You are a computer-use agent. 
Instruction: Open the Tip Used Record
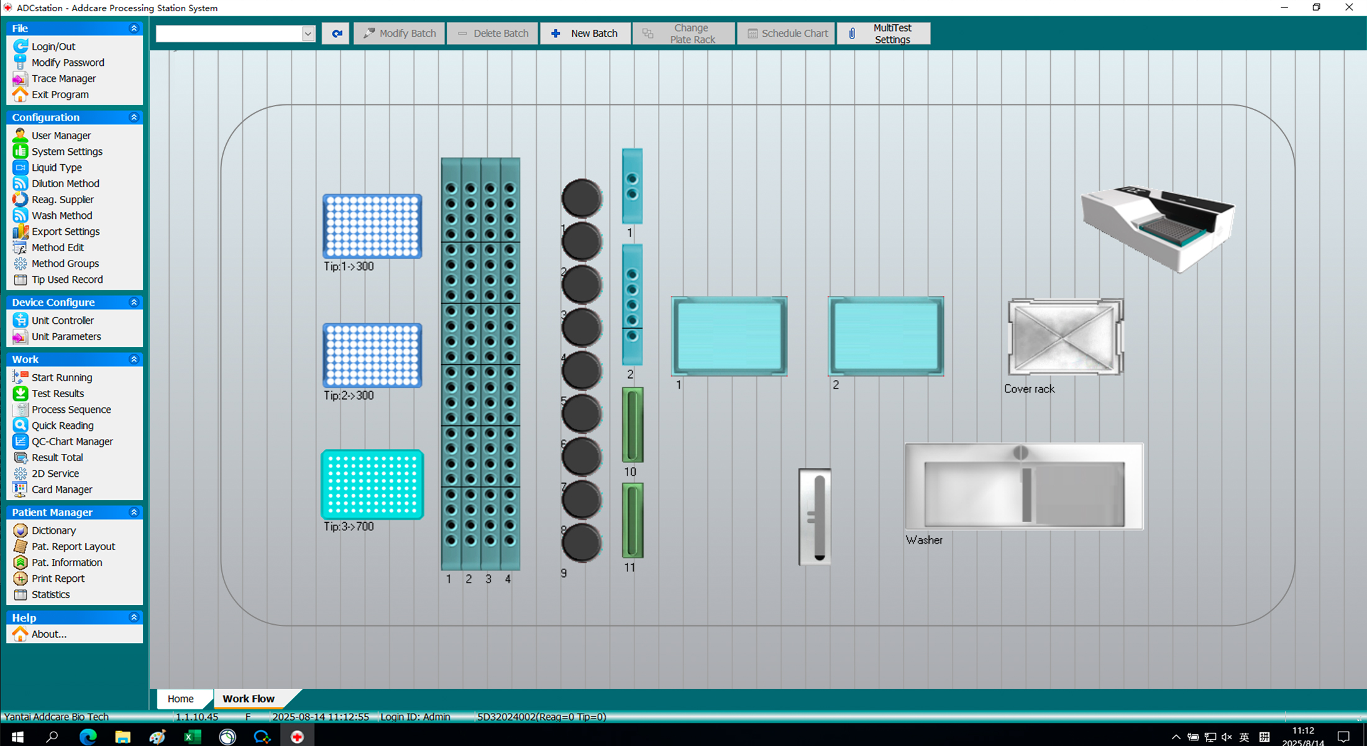tap(67, 280)
